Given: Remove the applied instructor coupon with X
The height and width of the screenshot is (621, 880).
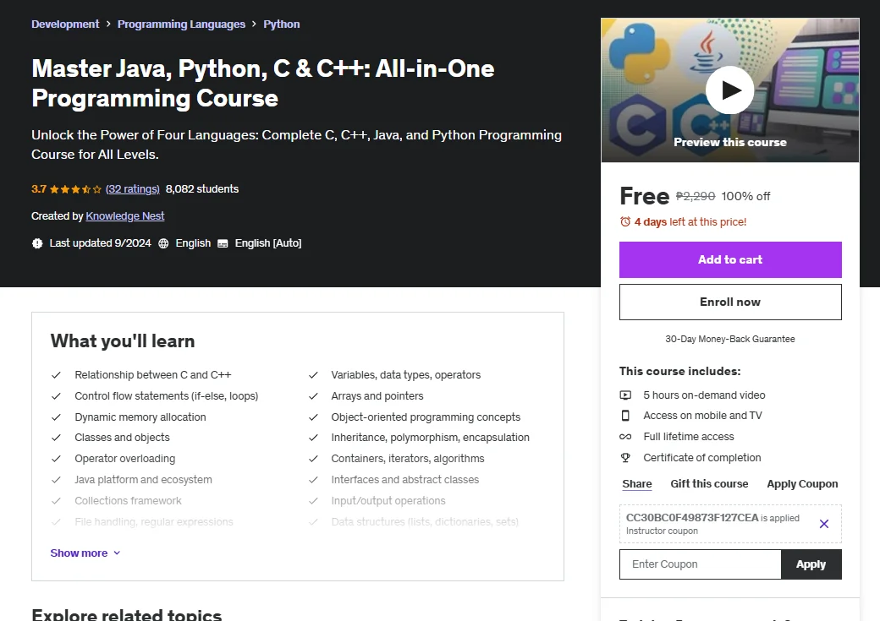Looking at the screenshot, I should pyautogui.click(x=824, y=524).
